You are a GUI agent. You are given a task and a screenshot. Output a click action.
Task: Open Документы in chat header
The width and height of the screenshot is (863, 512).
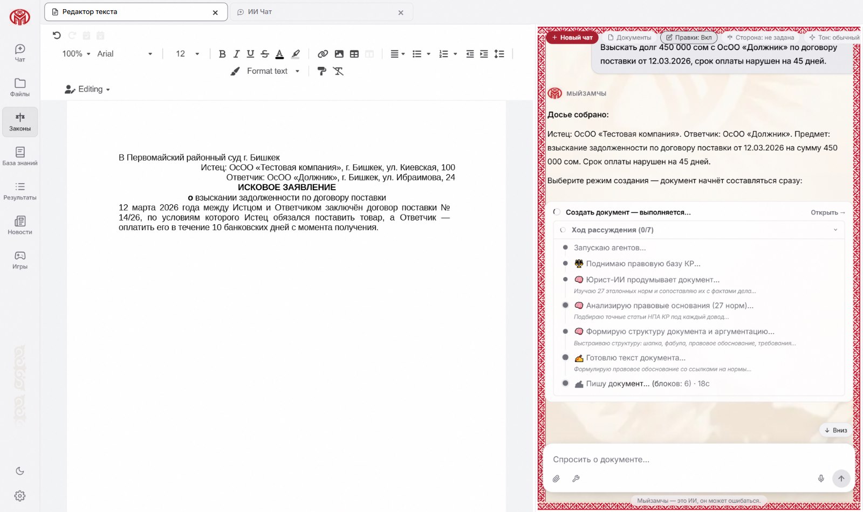click(x=629, y=38)
